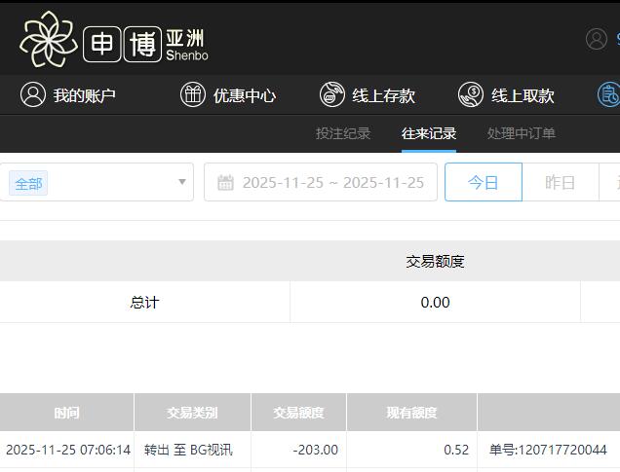Open user profile avatar icon
The image size is (620, 472).
coord(597,39)
